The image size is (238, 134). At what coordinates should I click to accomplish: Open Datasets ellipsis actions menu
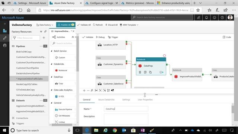tap(41, 100)
